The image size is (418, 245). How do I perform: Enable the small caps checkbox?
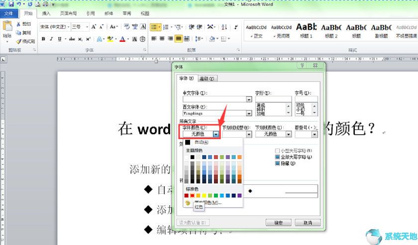(278, 151)
